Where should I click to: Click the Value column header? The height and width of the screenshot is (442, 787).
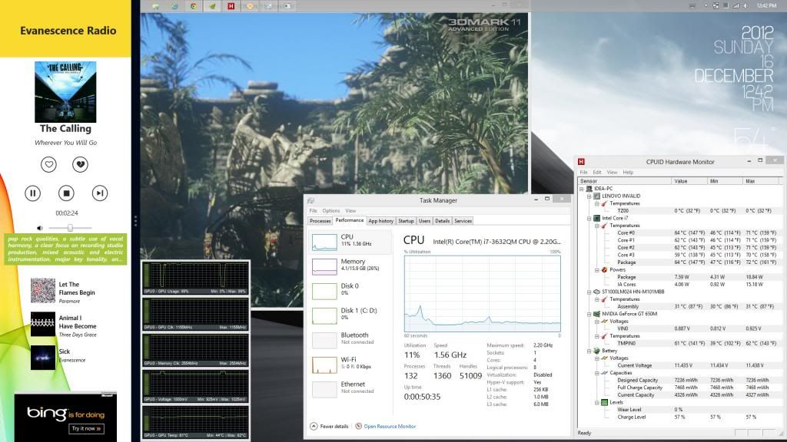coord(689,181)
